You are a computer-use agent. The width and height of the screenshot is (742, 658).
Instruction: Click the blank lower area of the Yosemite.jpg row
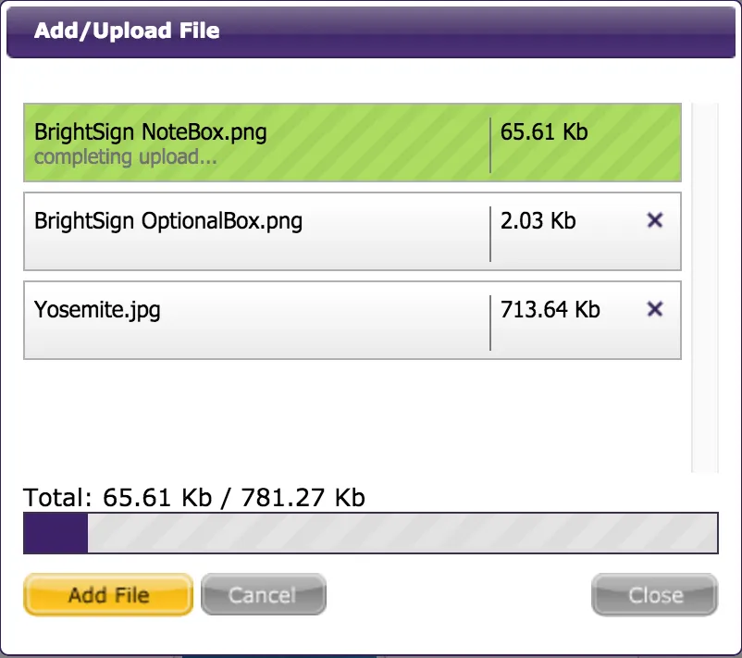(255, 341)
